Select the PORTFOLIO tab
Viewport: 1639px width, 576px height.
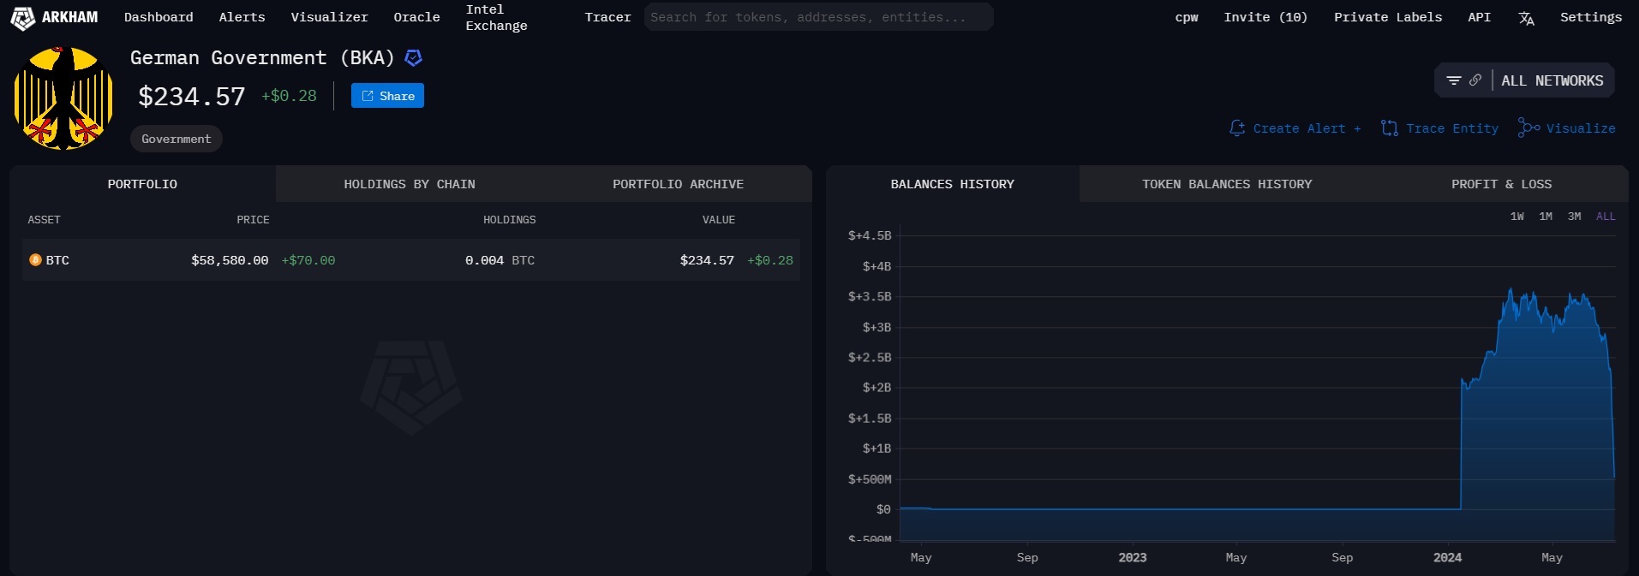click(x=142, y=184)
